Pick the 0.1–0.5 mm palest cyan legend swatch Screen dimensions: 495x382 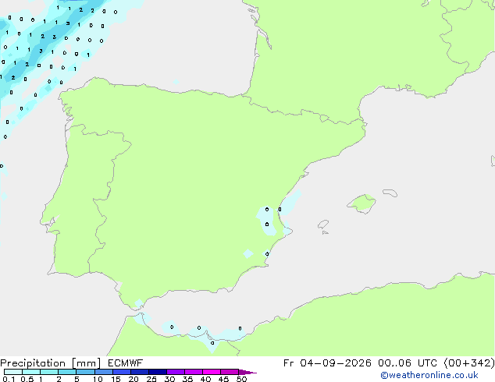(x=13, y=372)
